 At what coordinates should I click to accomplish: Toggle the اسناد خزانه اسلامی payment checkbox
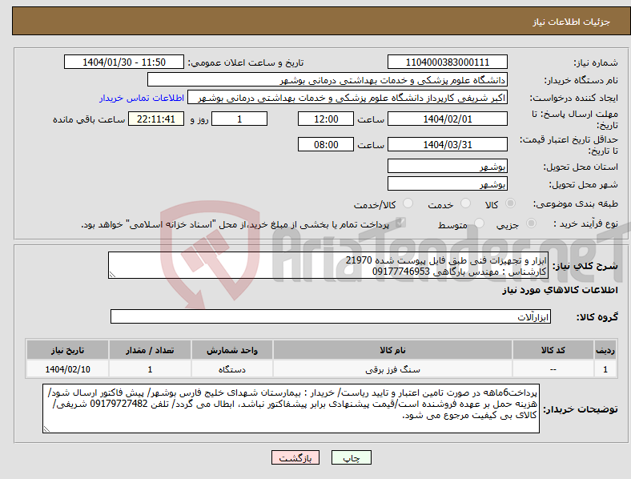coord(400,223)
